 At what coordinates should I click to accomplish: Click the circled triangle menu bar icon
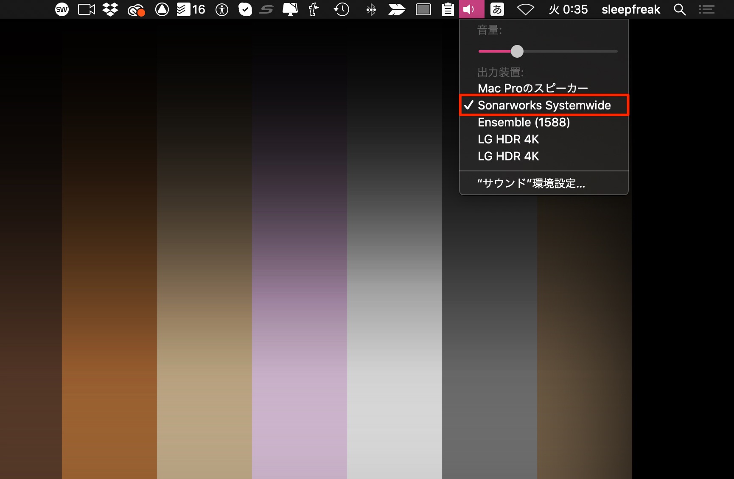coord(162,9)
